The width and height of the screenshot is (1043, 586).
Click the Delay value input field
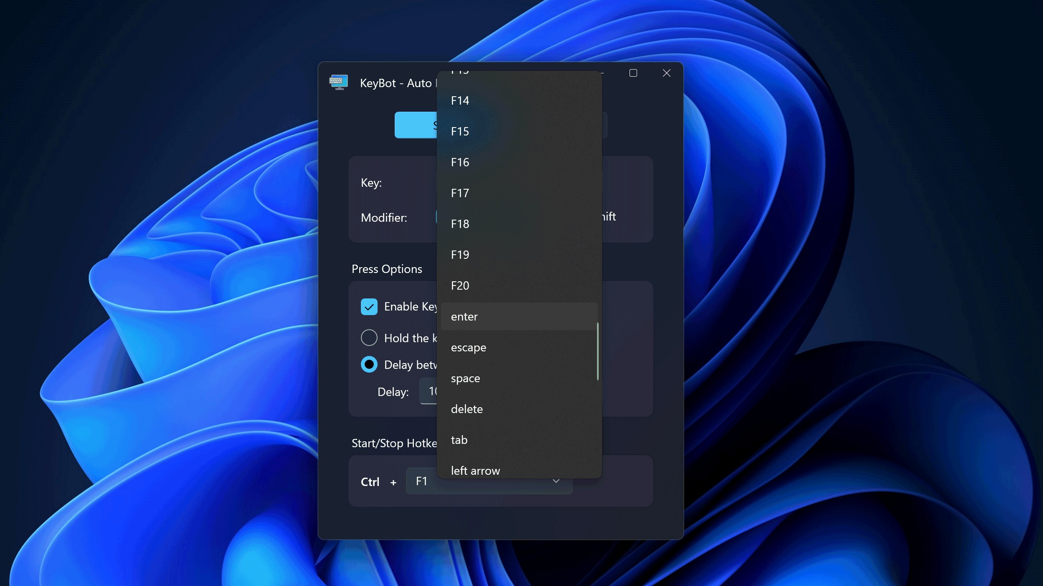[x=428, y=391]
